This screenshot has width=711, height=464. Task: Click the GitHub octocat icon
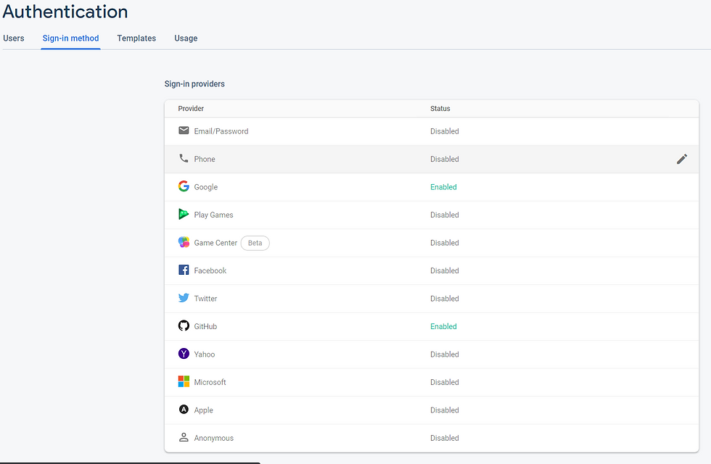(x=184, y=326)
